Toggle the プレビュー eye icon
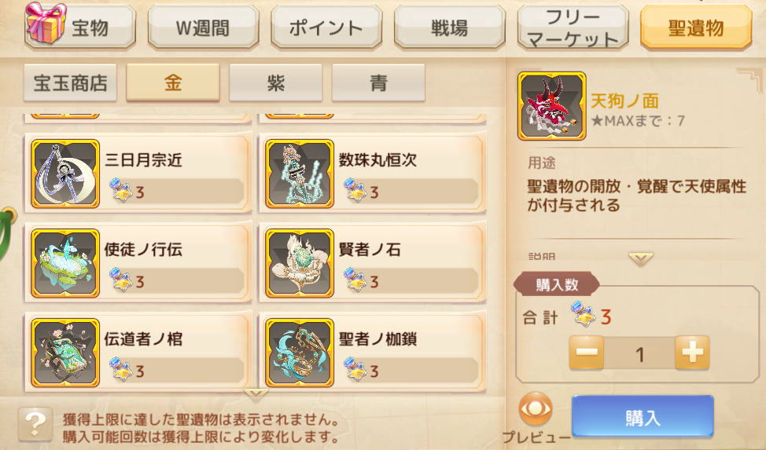 click(536, 409)
